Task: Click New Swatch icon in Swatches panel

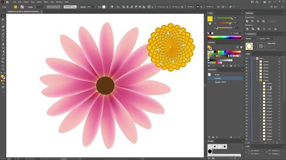Action: point(235,66)
